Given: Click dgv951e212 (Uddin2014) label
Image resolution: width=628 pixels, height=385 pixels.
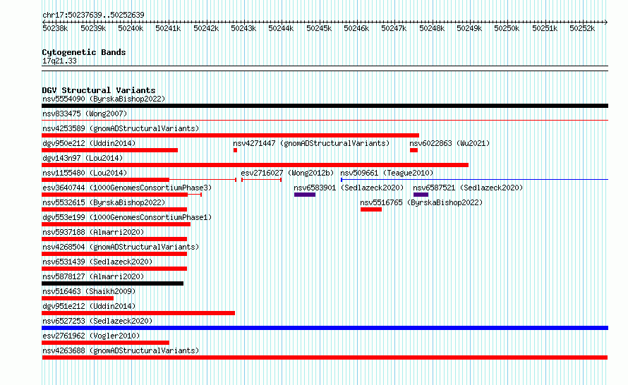Looking at the screenshot, I should click(x=89, y=306).
